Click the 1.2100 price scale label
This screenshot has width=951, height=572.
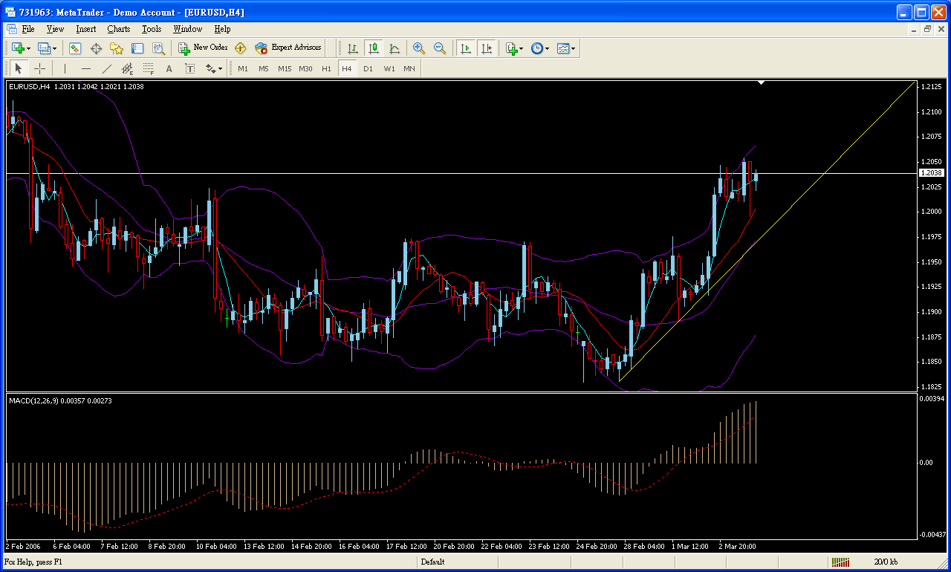pyautogui.click(x=932, y=112)
